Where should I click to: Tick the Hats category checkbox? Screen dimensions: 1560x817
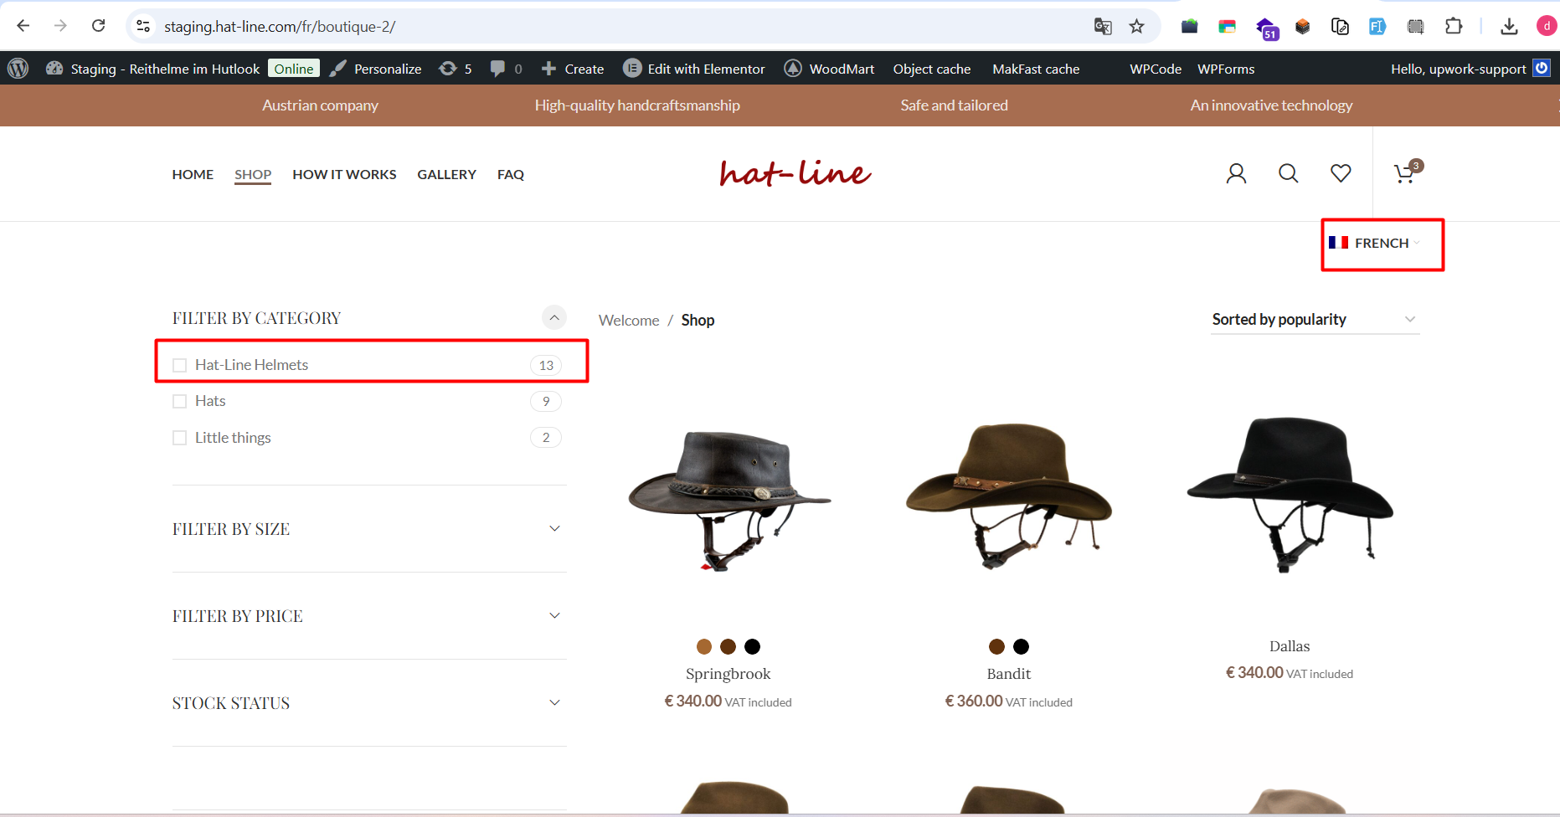[180, 402]
